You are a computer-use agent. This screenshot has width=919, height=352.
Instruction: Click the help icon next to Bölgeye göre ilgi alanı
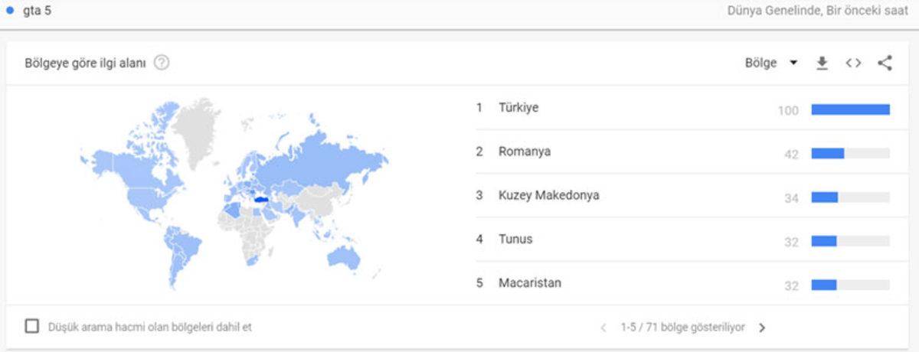[162, 63]
